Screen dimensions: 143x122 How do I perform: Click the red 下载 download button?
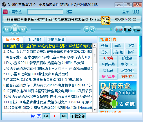click(x=119, y=29)
